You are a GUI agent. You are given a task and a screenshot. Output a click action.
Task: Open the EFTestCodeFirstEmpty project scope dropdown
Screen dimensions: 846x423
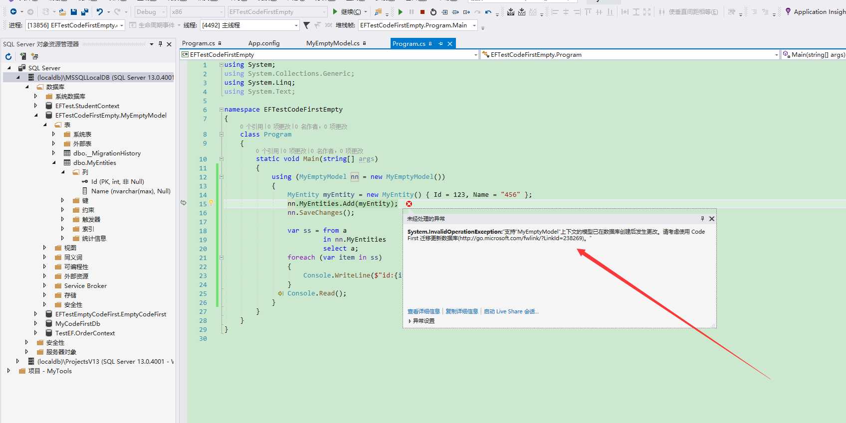tap(329, 55)
